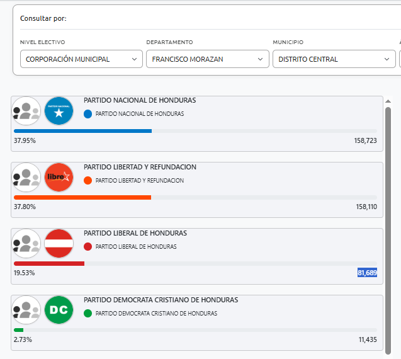
Task: Click the blue Partido Nacional color dot
Action: tap(88, 114)
